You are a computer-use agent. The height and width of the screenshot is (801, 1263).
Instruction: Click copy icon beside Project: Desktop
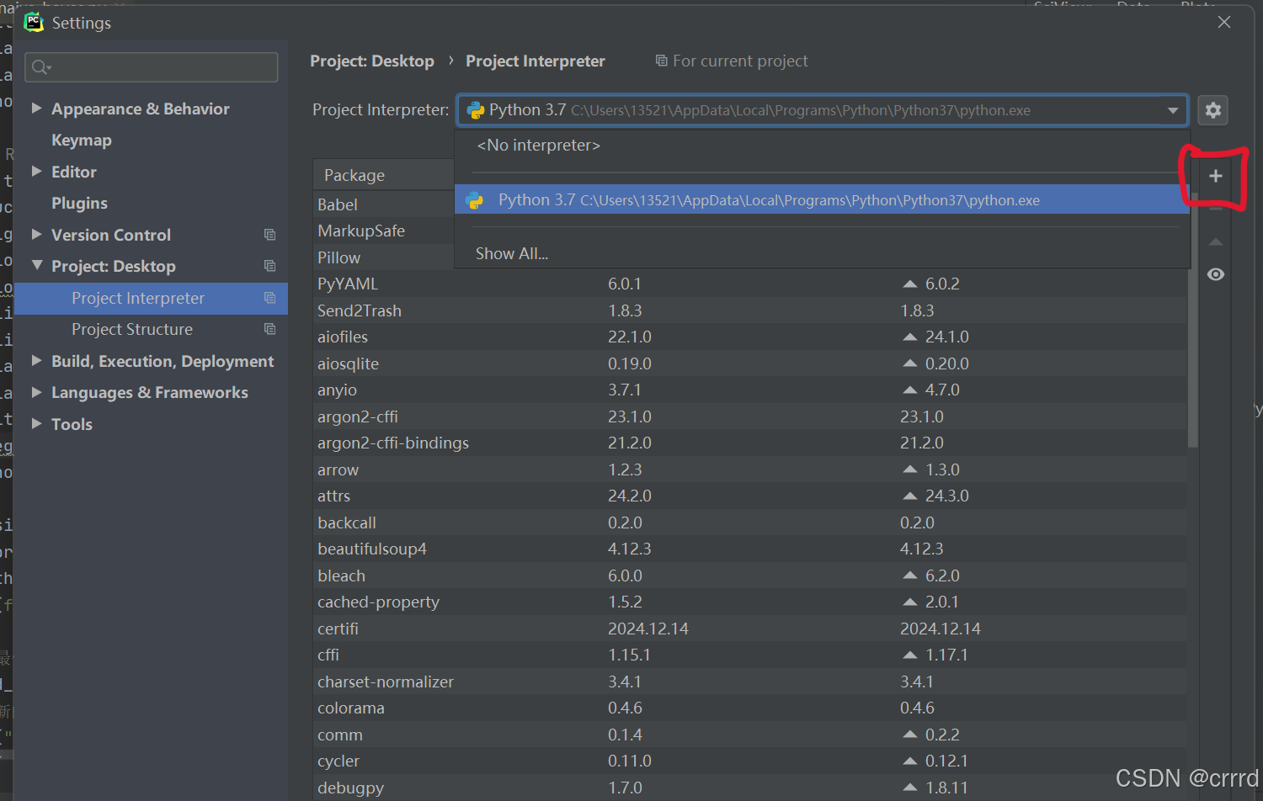pyautogui.click(x=269, y=266)
